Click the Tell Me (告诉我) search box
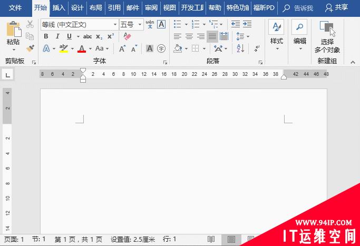This screenshot has height=246, width=360. point(298,8)
